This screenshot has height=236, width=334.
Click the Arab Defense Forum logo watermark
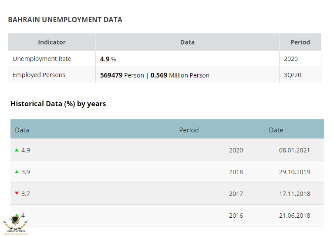pyautogui.click(x=15, y=226)
